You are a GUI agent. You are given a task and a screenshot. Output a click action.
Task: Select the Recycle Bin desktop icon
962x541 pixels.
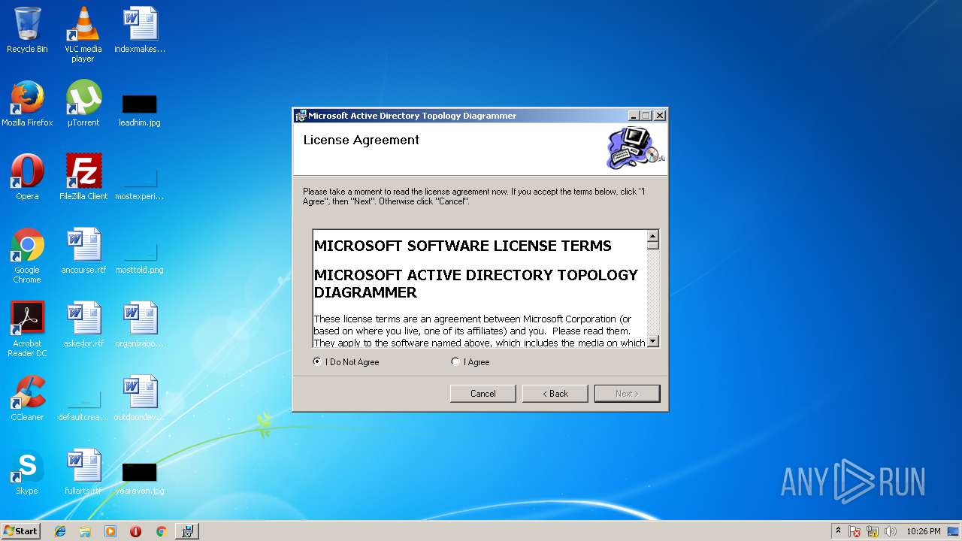click(27, 30)
